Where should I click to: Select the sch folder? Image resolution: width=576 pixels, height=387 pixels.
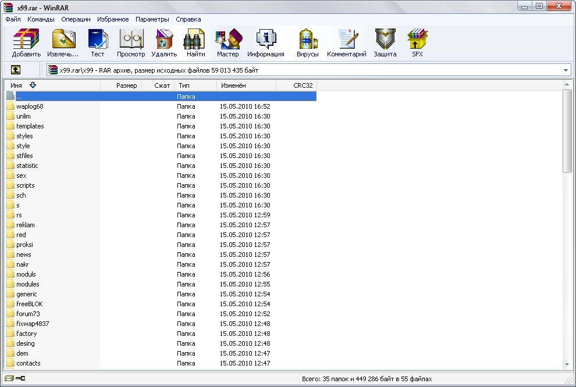22,195
